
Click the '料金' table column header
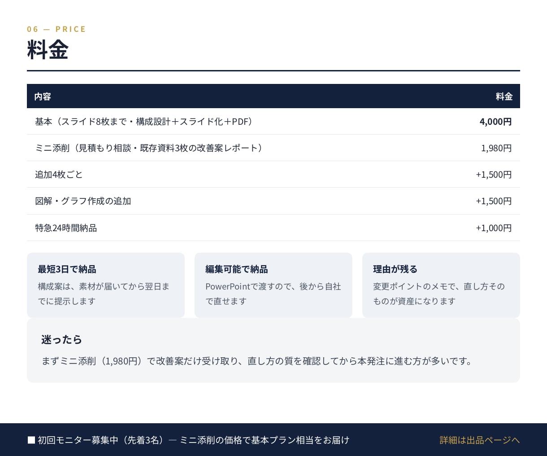[504, 96]
